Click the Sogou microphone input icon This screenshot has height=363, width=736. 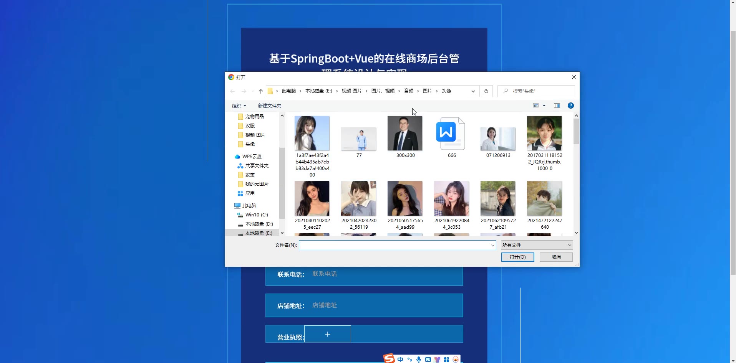click(419, 360)
